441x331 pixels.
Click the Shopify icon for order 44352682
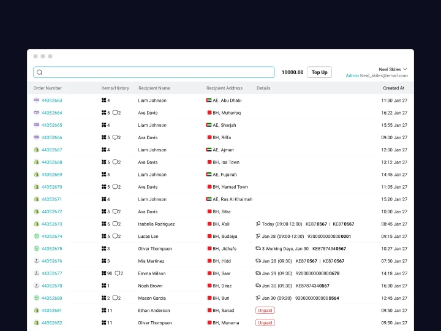pyautogui.click(x=36, y=323)
